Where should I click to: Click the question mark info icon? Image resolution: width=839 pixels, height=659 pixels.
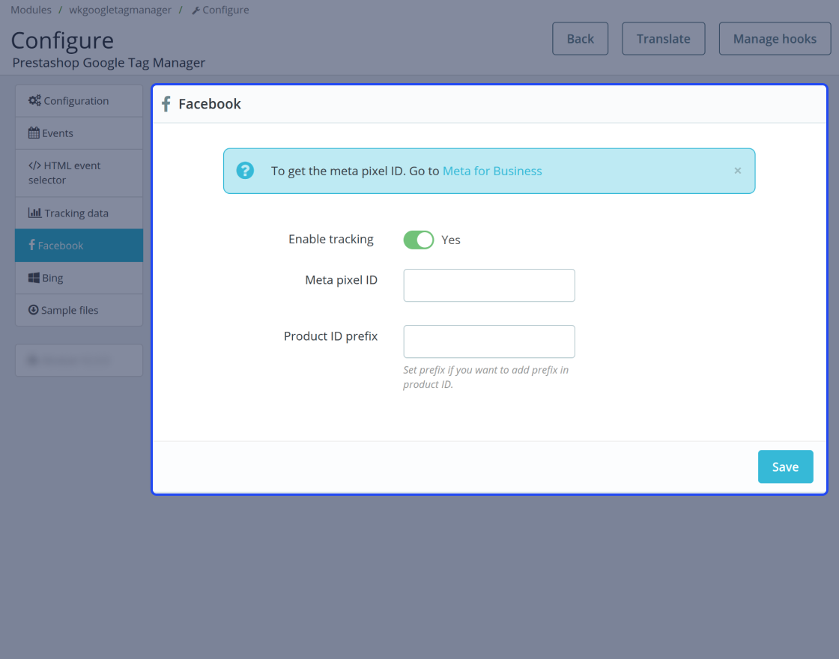click(245, 171)
